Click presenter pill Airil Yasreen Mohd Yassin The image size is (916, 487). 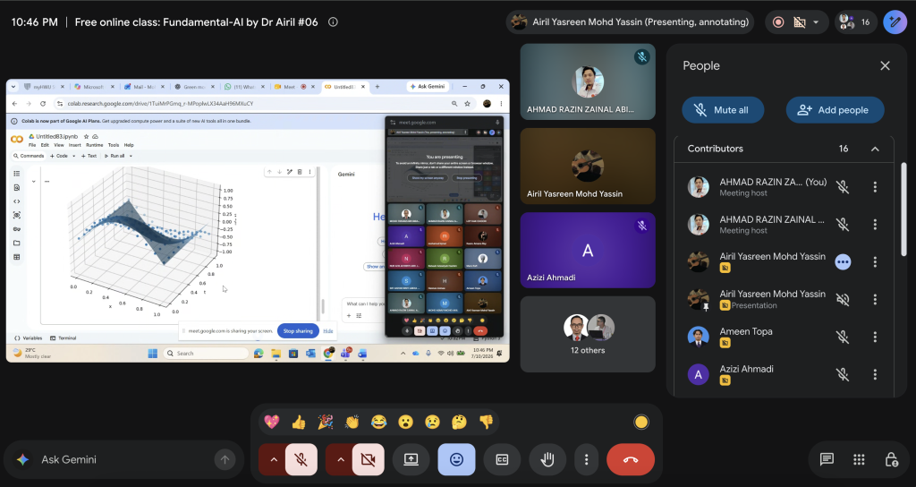(630, 22)
